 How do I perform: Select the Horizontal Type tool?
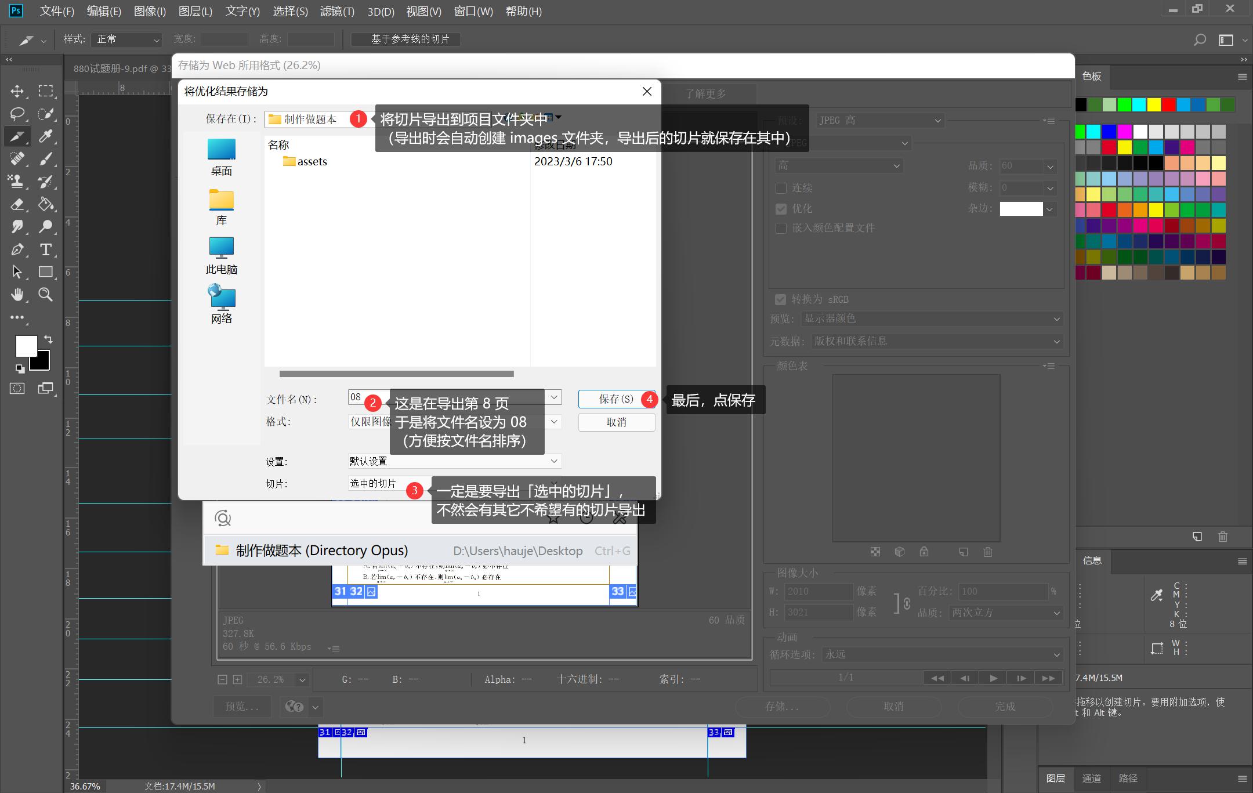45,249
